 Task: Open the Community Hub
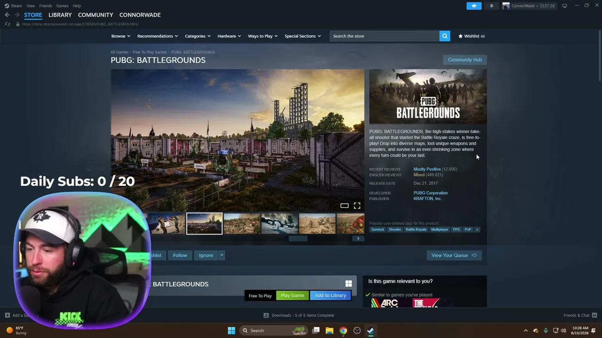465,60
